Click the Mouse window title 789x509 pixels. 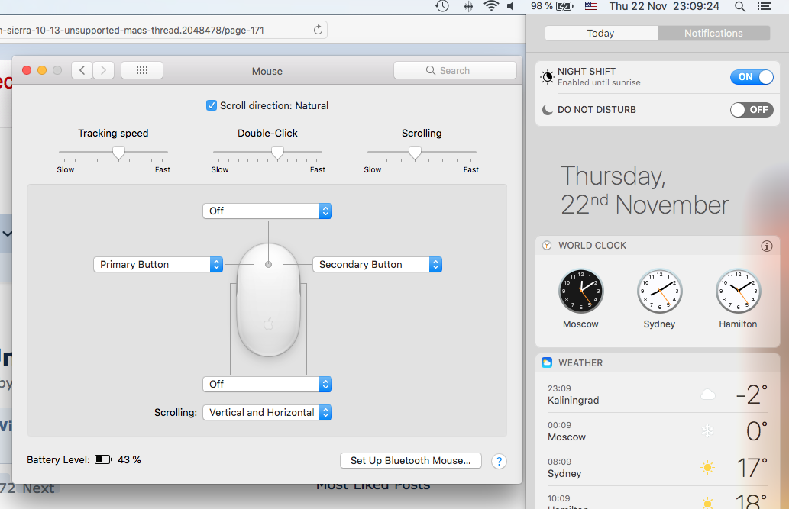(x=267, y=72)
